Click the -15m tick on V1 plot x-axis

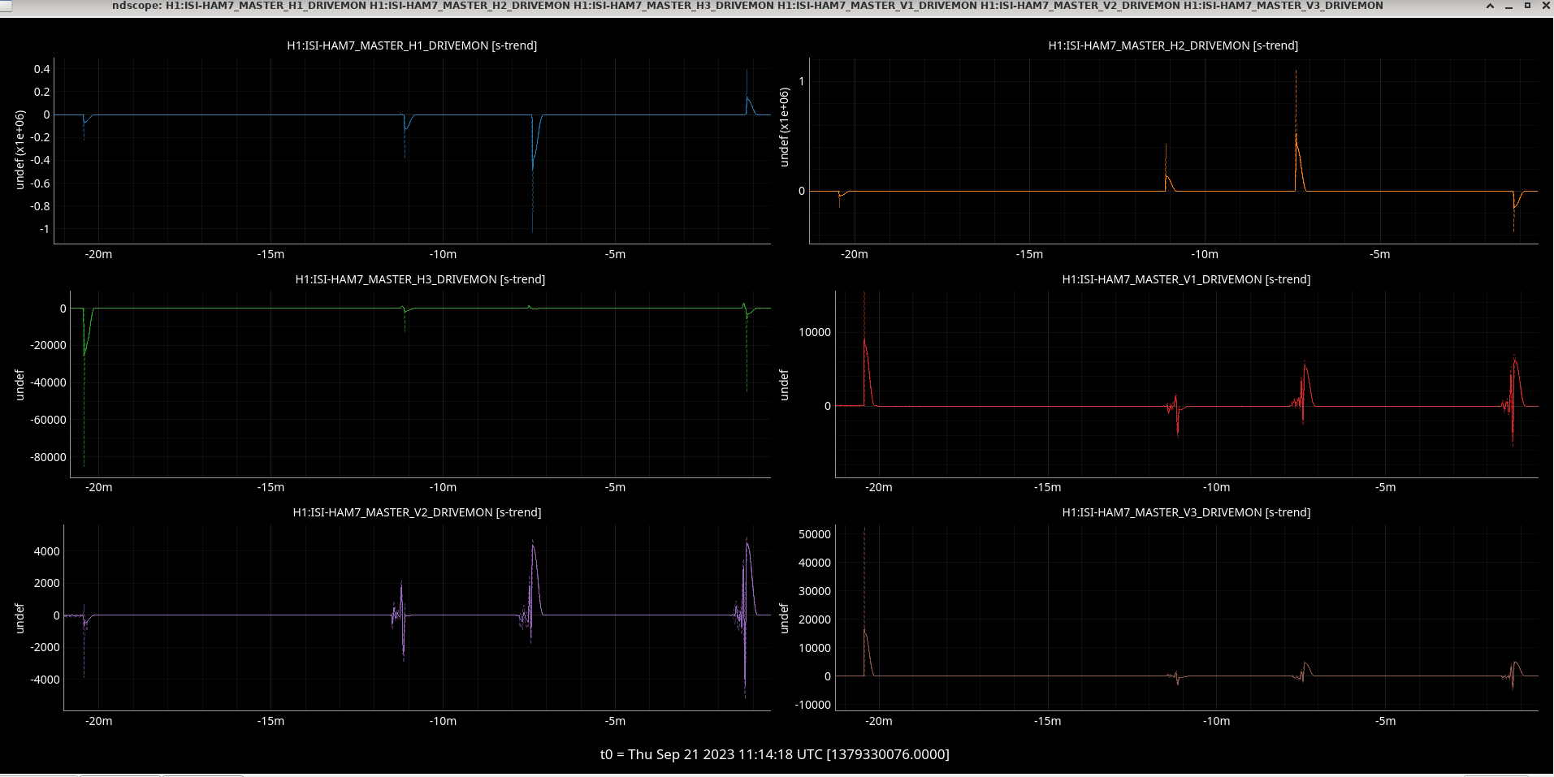[1047, 487]
